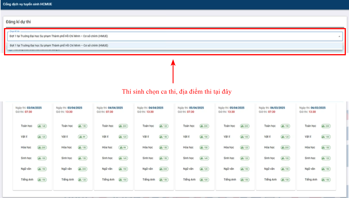The height and width of the screenshot is (198, 349).
Task: Select Tiếng Anh seat badge in 06/03/2025 13:30 card
Action: (x=326, y=180)
